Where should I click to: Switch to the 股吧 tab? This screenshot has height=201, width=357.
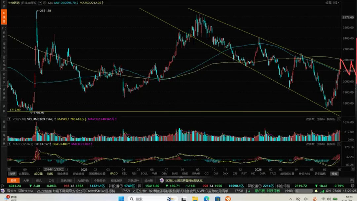coord(13,180)
